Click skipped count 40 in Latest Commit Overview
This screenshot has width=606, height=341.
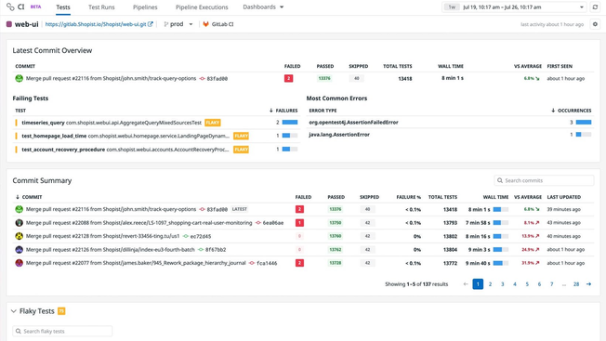(x=357, y=78)
